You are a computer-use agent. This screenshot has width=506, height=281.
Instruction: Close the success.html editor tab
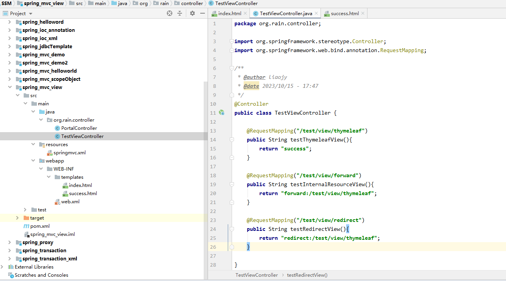[x=363, y=13]
